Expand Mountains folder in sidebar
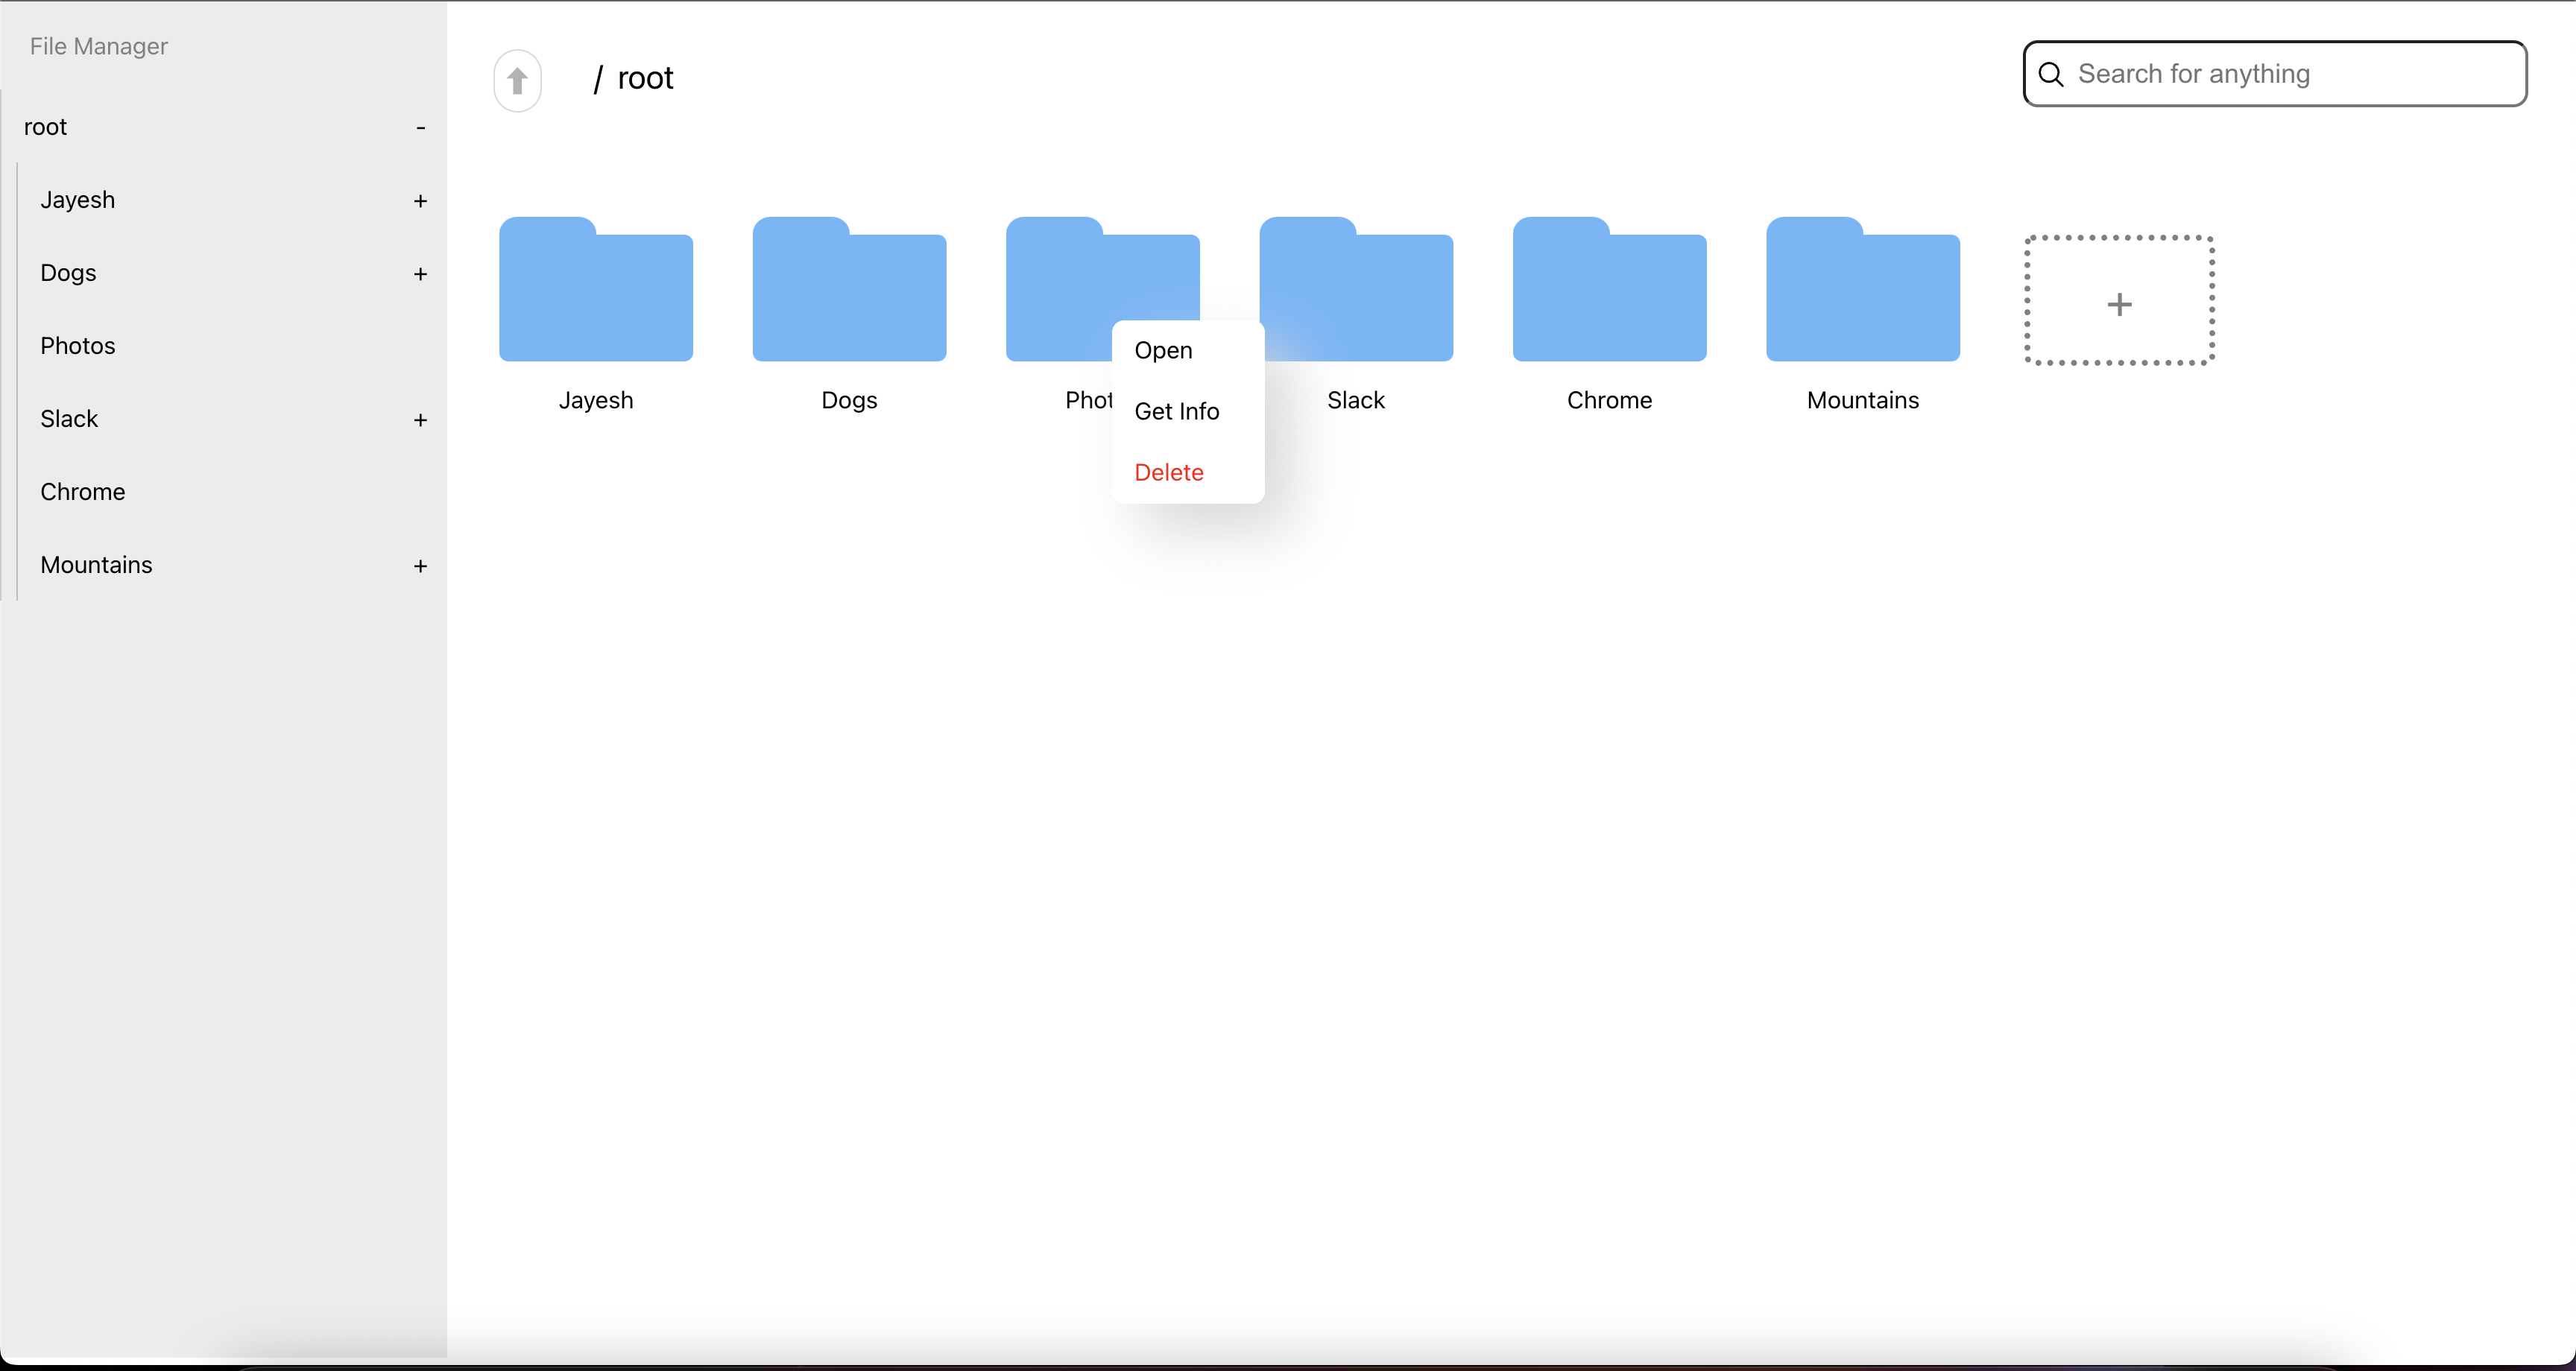The image size is (2576, 1371). [x=421, y=566]
